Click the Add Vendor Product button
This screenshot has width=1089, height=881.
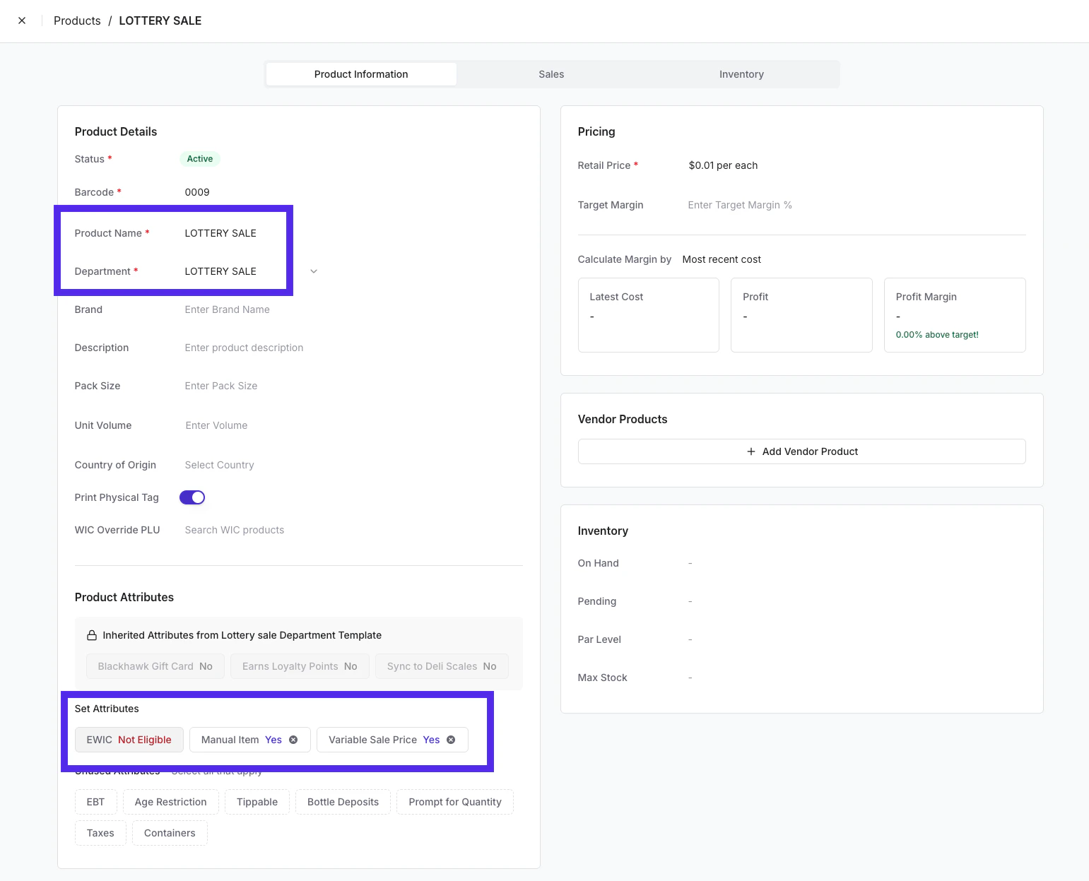[801, 451]
